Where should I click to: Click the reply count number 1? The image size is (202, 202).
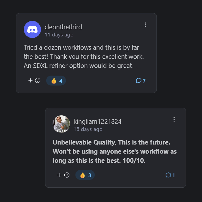[174, 175]
